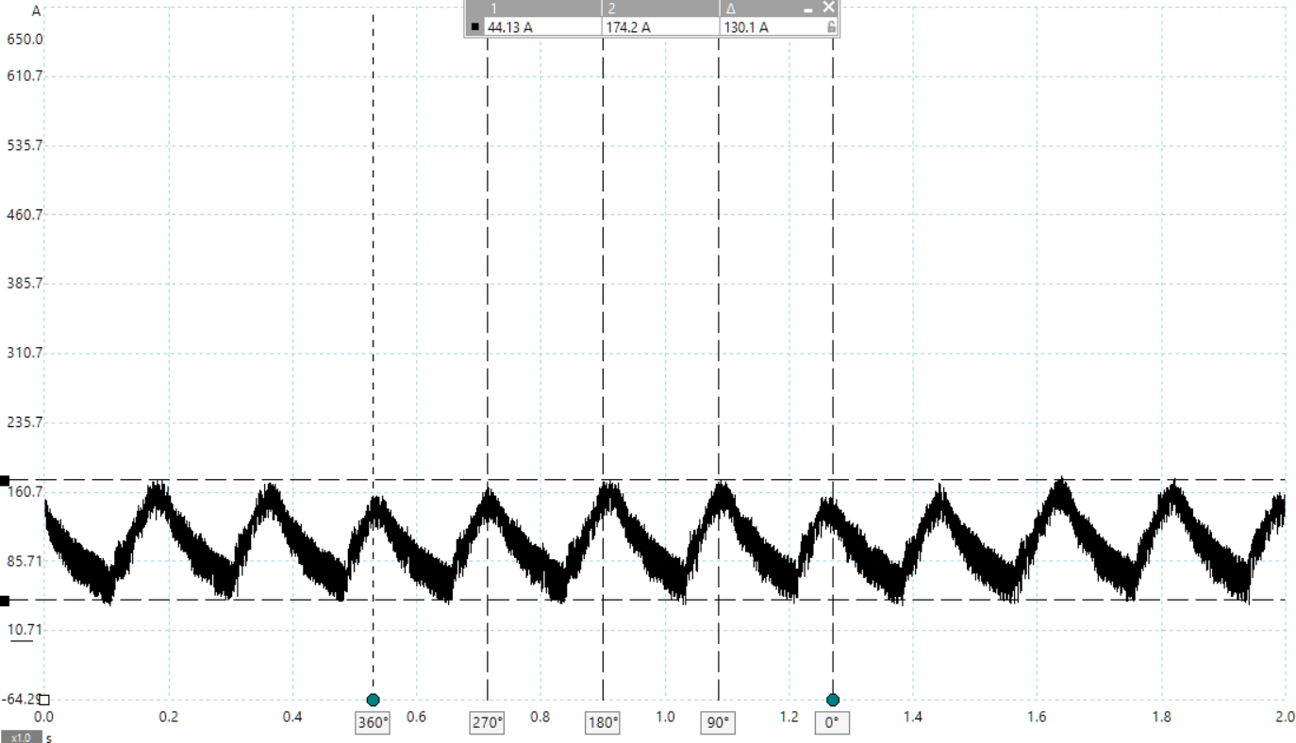The width and height of the screenshot is (1296, 743).
Task: Click the 310.7 vertical axis label
Action: (25, 353)
